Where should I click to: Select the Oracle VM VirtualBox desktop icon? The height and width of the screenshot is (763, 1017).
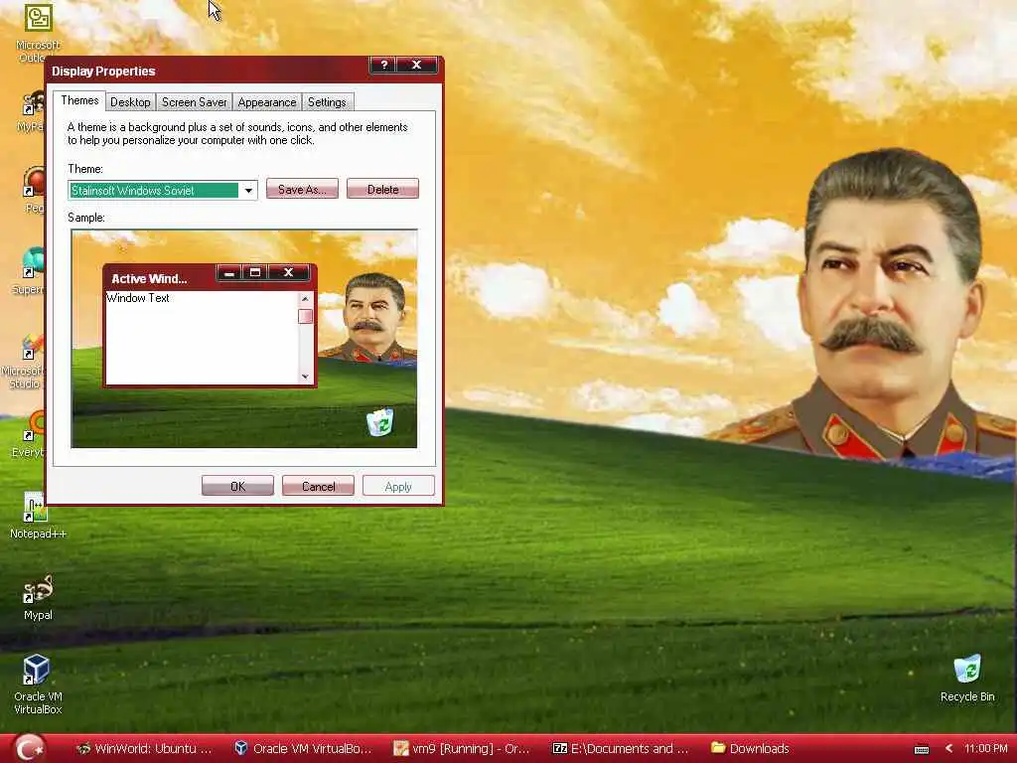[38, 684]
